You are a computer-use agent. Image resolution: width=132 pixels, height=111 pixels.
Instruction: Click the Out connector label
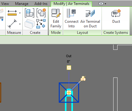tap(69, 56)
